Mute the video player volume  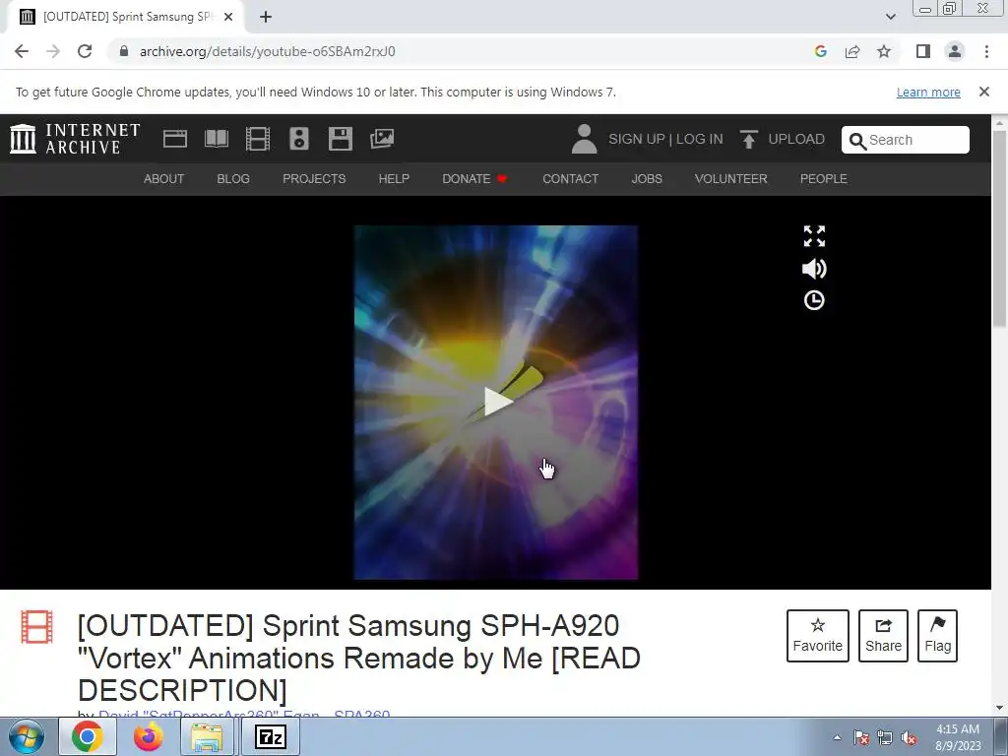click(x=814, y=269)
